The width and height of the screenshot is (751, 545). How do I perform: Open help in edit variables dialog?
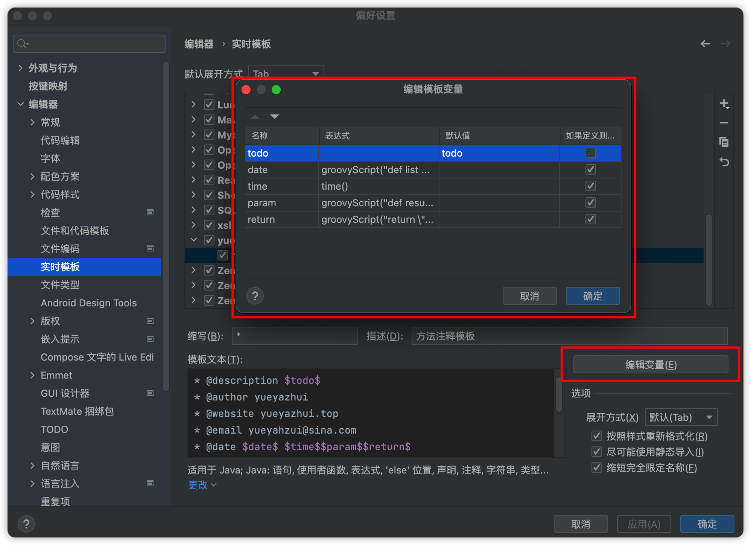(x=255, y=296)
